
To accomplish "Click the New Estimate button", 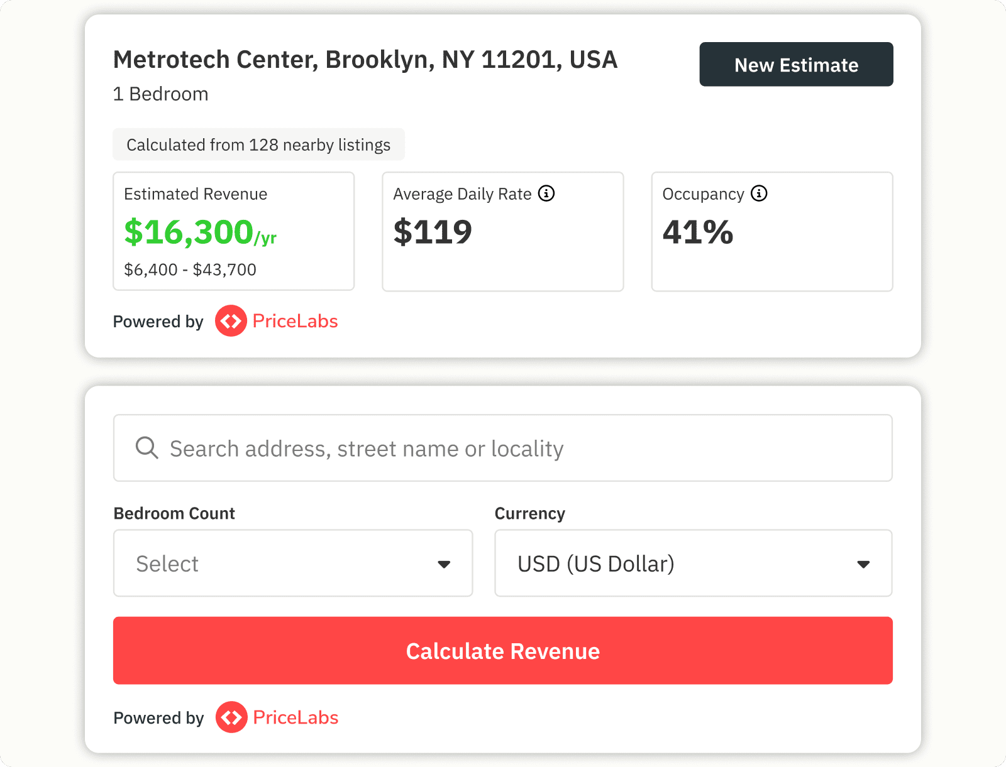I will [x=795, y=63].
